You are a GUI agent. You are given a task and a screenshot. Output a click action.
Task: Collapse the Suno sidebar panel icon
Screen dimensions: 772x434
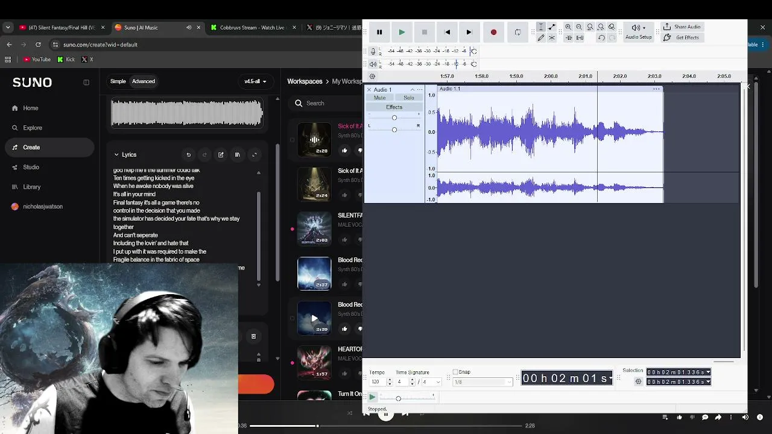(x=86, y=83)
